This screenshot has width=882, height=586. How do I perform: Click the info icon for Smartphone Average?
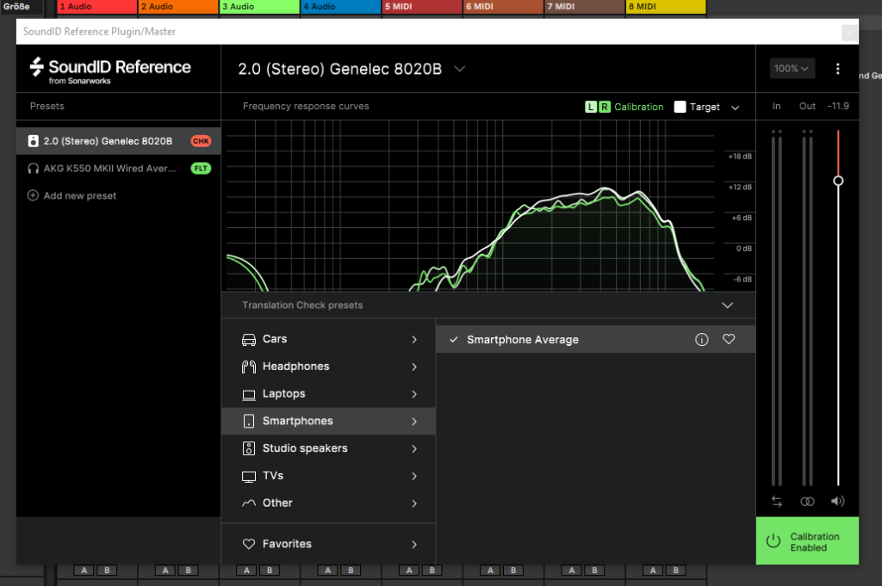pos(701,339)
